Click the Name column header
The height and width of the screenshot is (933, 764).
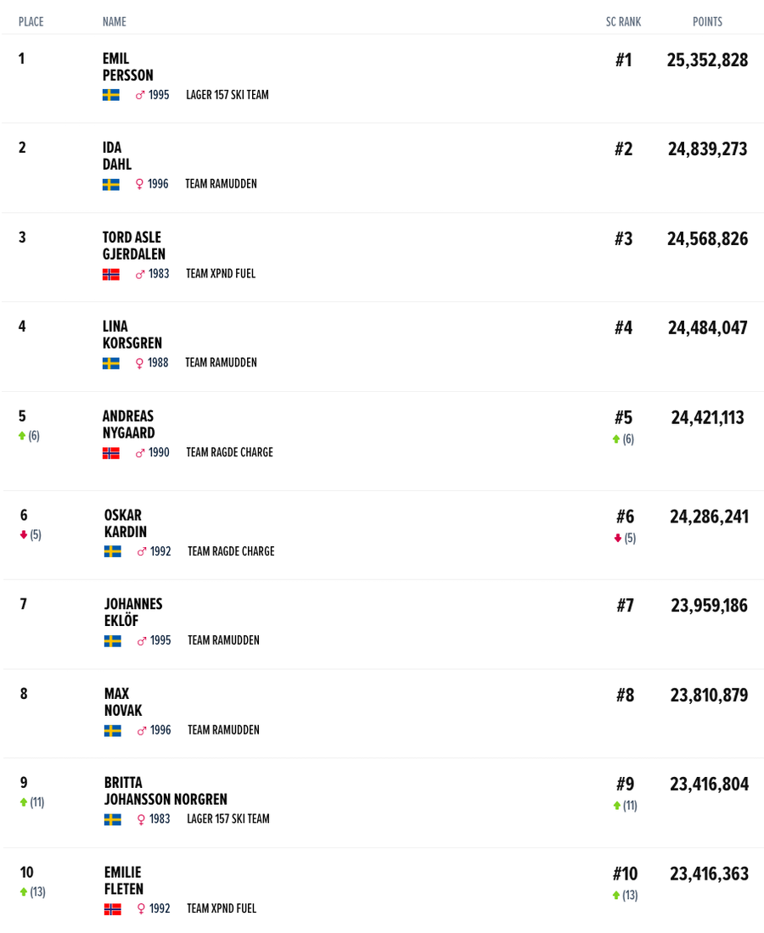(x=114, y=22)
